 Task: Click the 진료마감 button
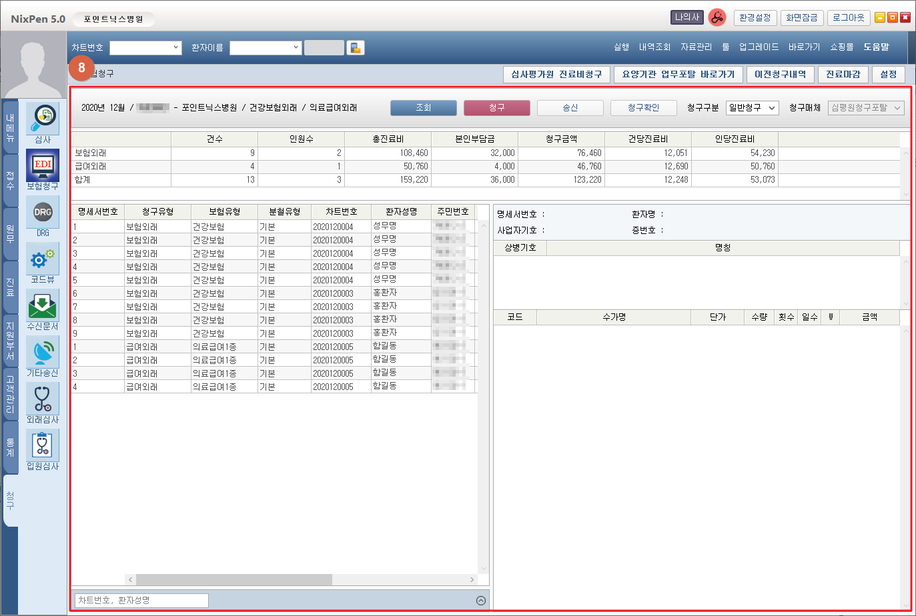(x=843, y=75)
